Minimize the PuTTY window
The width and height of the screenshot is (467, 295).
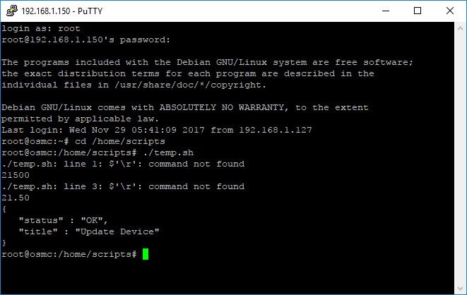(386, 11)
